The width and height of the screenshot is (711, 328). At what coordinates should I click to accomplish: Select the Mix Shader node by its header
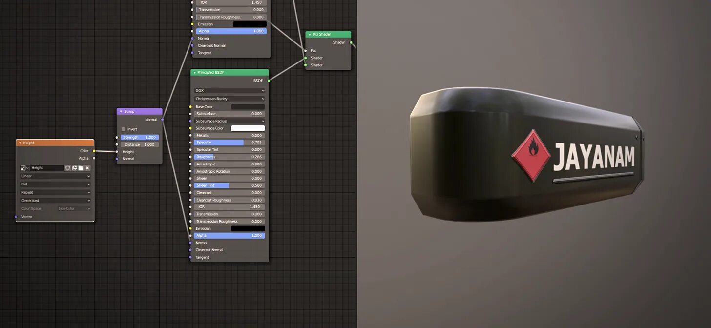tap(328, 35)
